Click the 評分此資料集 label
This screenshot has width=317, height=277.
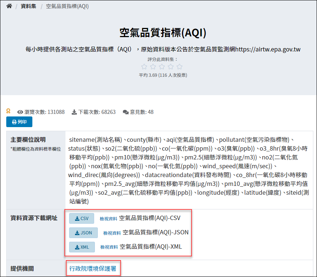tap(163, 60)
